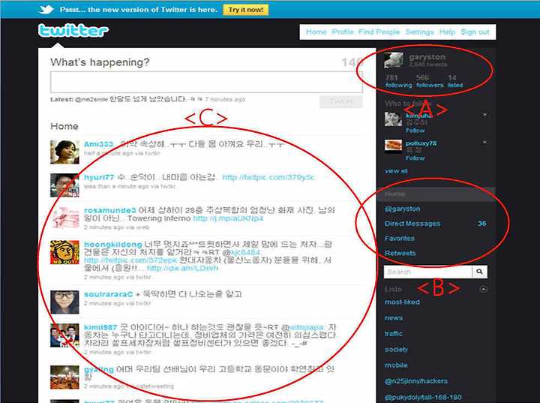Dismiss polluxy78 follow suggestion
This screenshot has height=403, width=540.
pos(484,142)
